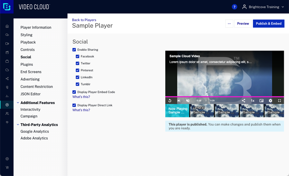Unmute the video using the volume icon

pos(188,100)
